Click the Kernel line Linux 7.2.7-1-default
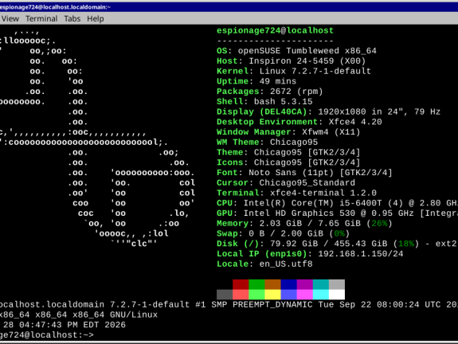 (x=294, y=71)
